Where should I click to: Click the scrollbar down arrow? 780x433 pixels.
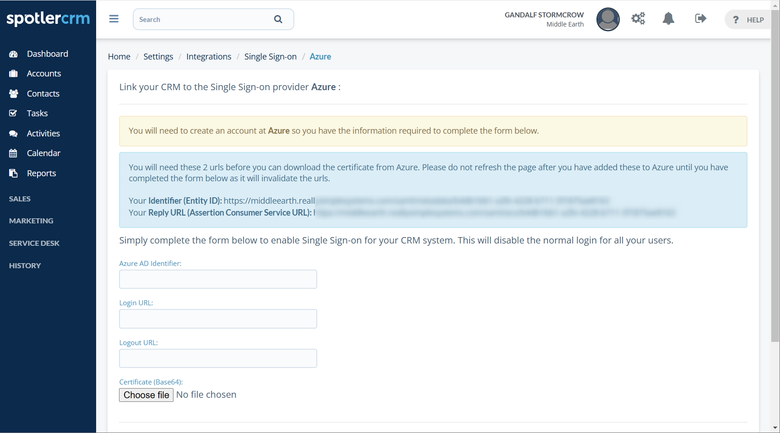pos(775,428)
